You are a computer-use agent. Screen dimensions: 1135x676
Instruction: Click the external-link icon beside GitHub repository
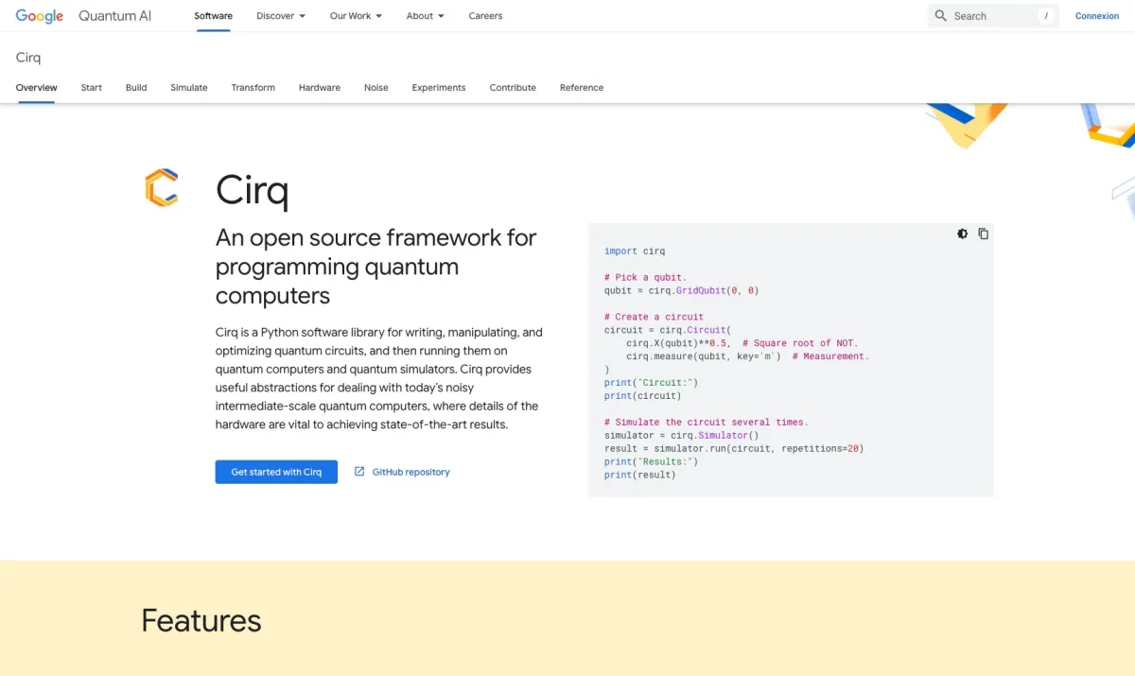359,472
